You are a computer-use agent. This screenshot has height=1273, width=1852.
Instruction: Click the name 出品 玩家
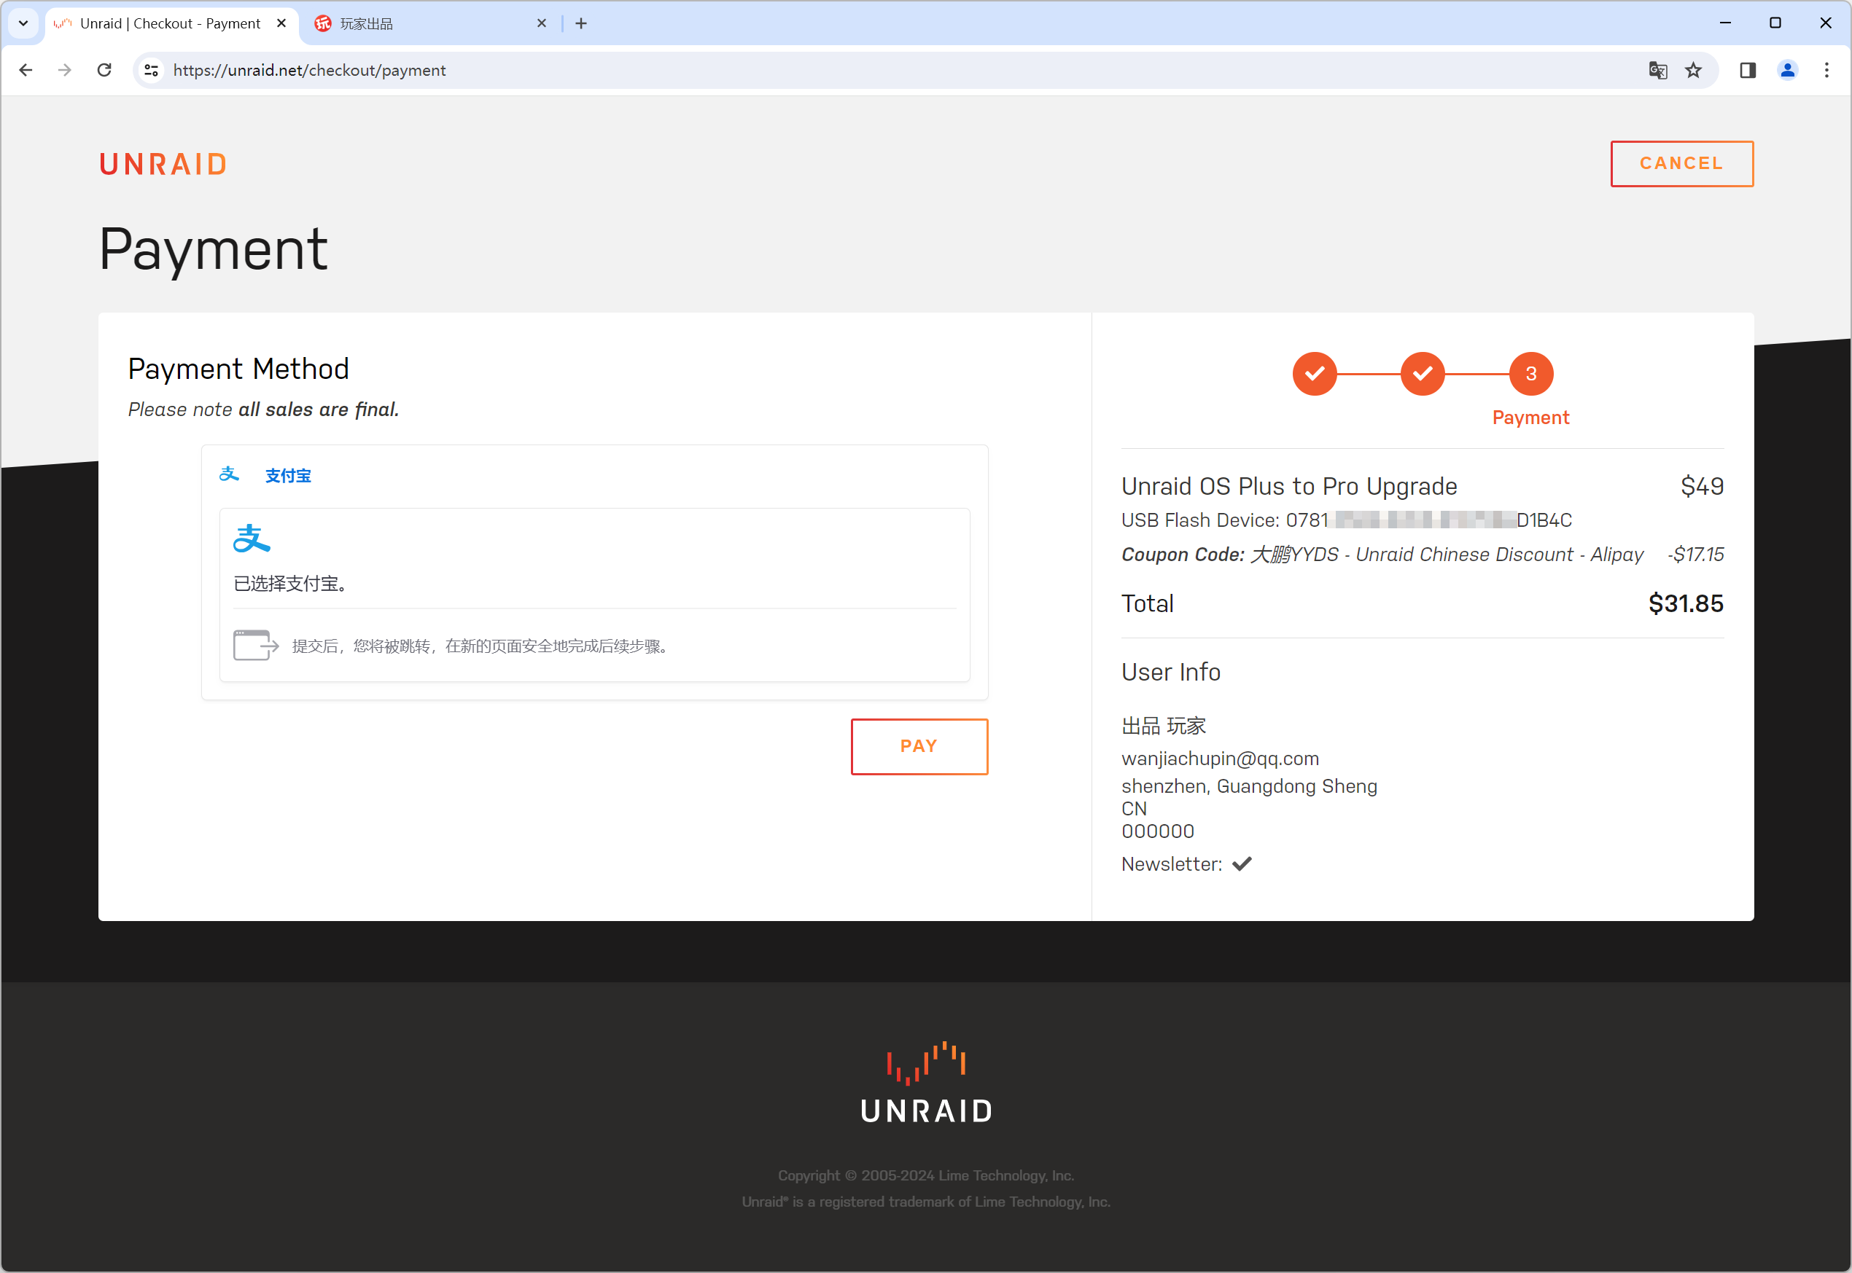pyautogui.click(x=1164, y=726)
